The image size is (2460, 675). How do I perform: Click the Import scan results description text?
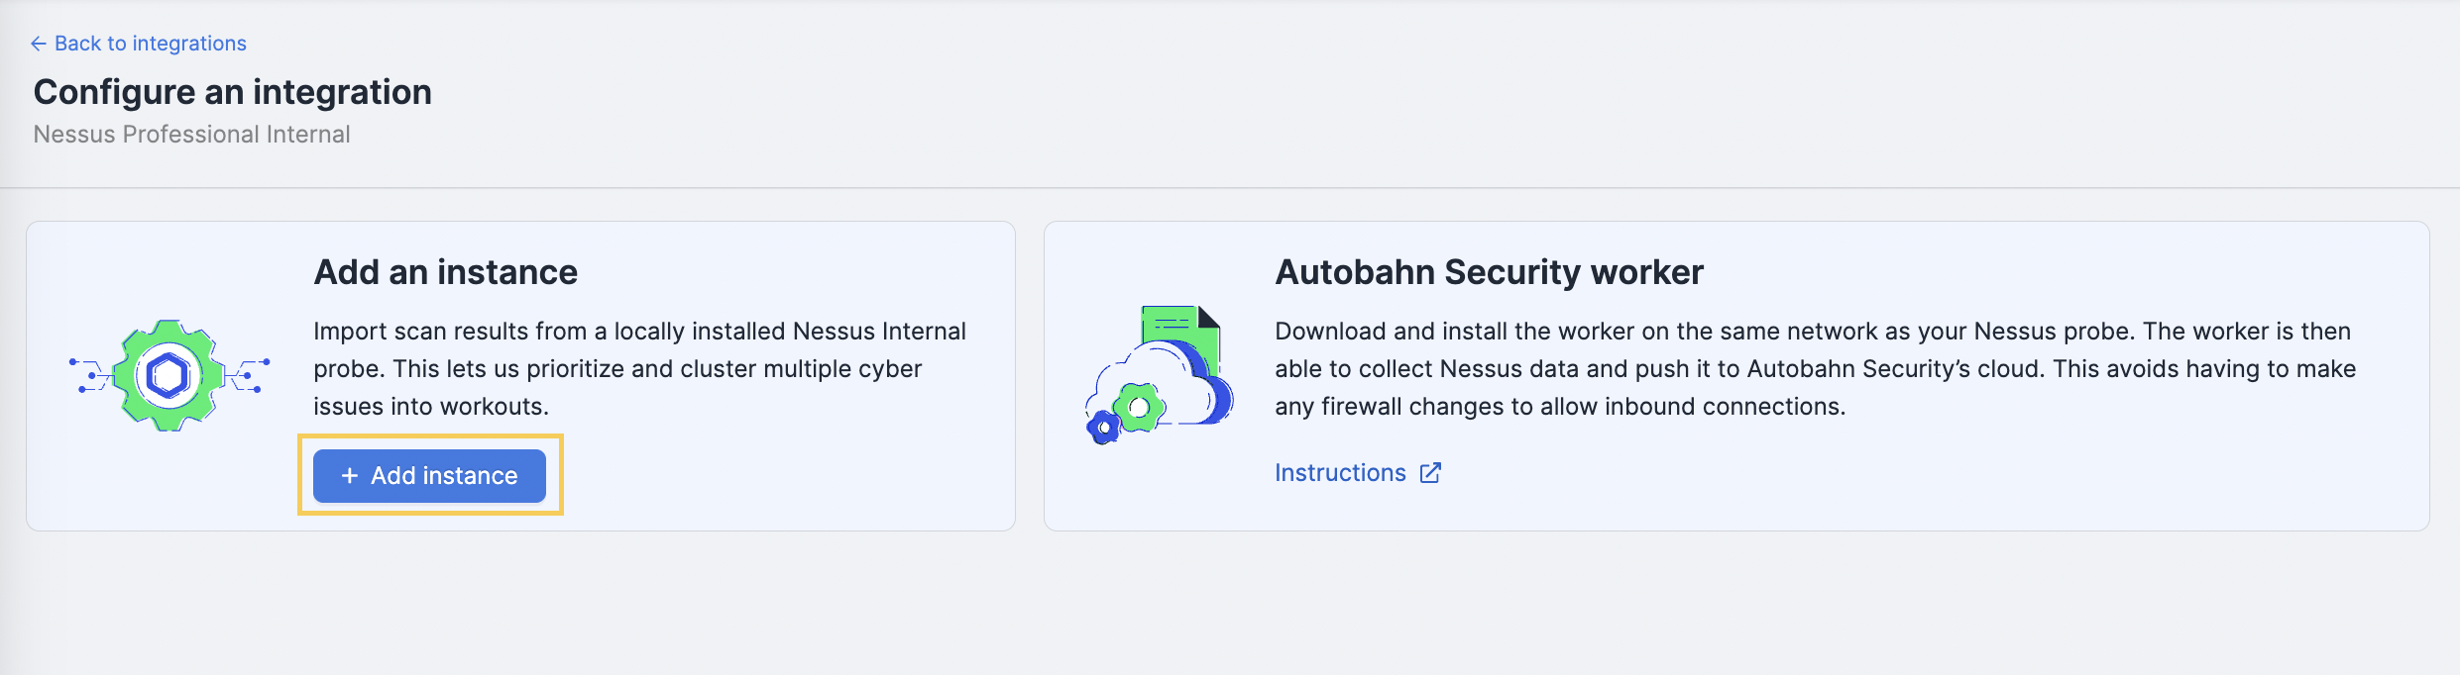(640, 369)
